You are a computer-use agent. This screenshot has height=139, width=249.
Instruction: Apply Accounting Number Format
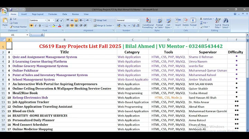coord(119,25)
